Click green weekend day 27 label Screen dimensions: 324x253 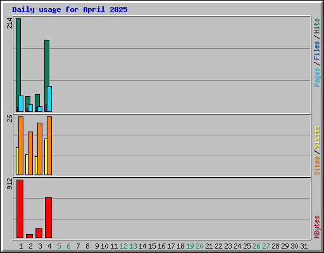[x=266, y=246]
